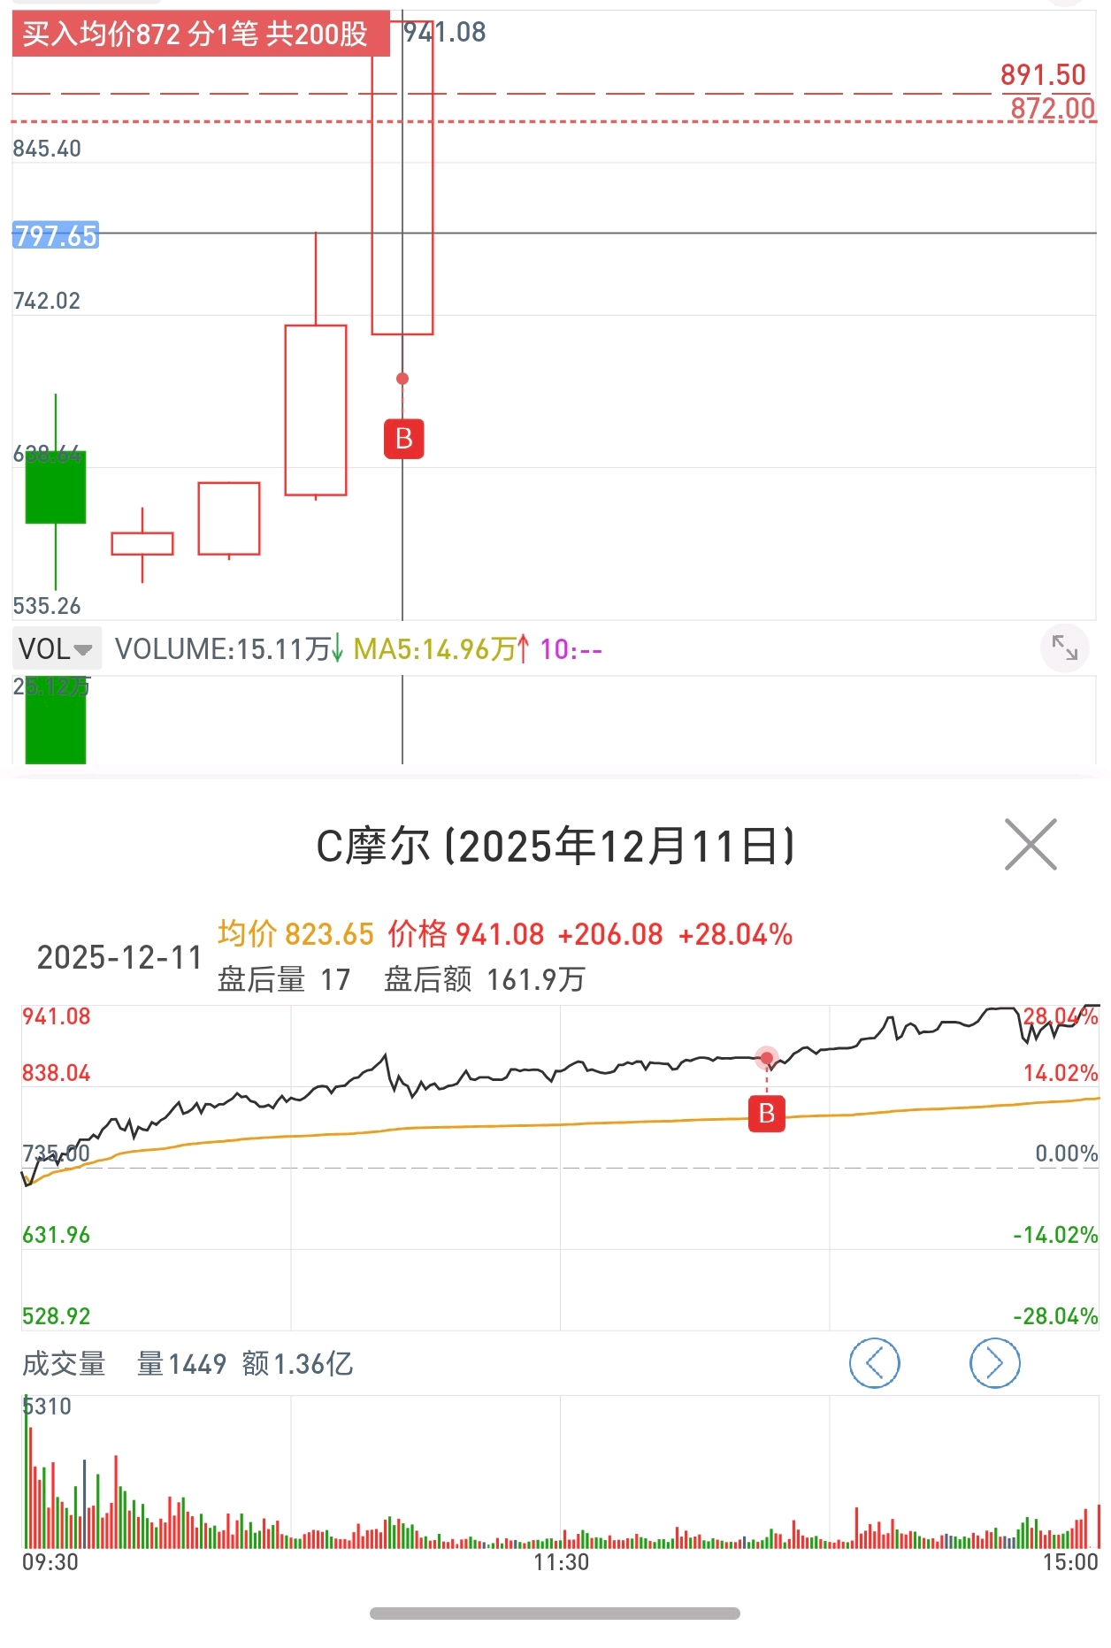Tap the 成交量 volume label

click(x=64, y=1364)
